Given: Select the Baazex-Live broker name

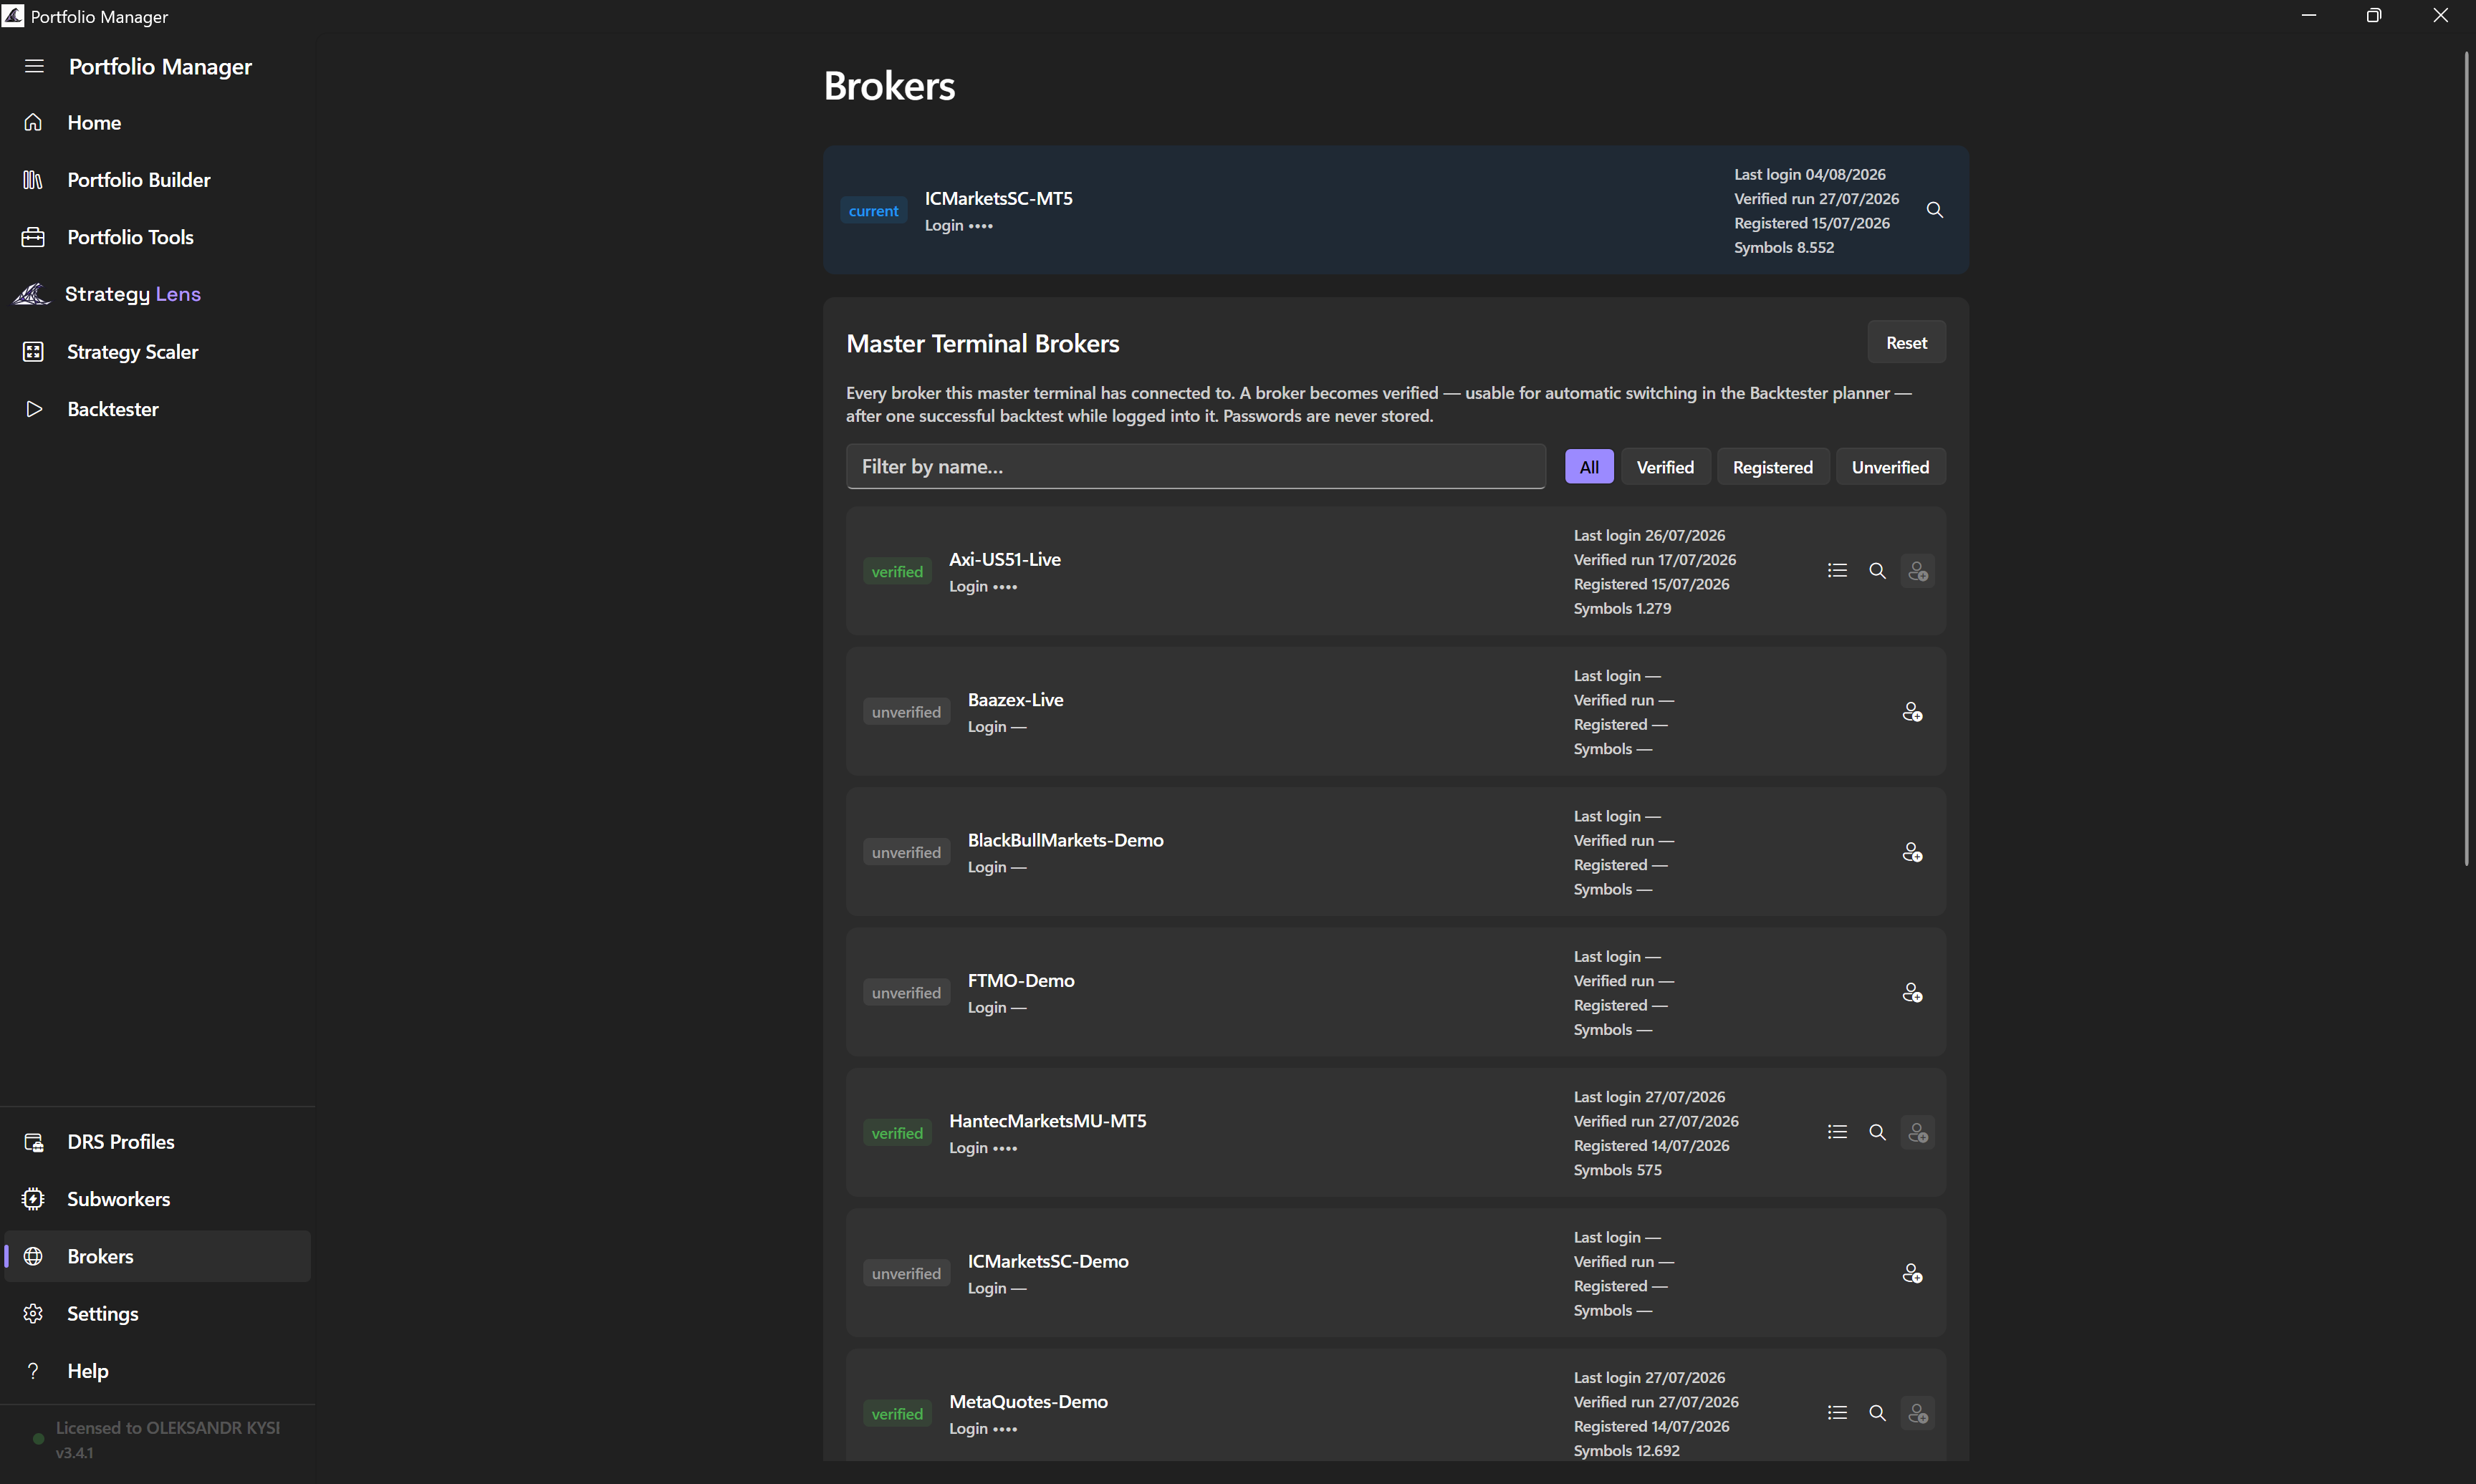Looking at the screenshot, I should tap(1015, 700).
